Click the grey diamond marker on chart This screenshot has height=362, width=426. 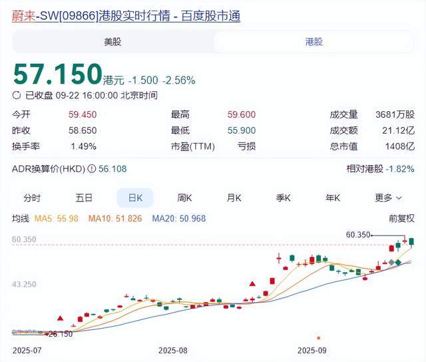click(391, 263)
